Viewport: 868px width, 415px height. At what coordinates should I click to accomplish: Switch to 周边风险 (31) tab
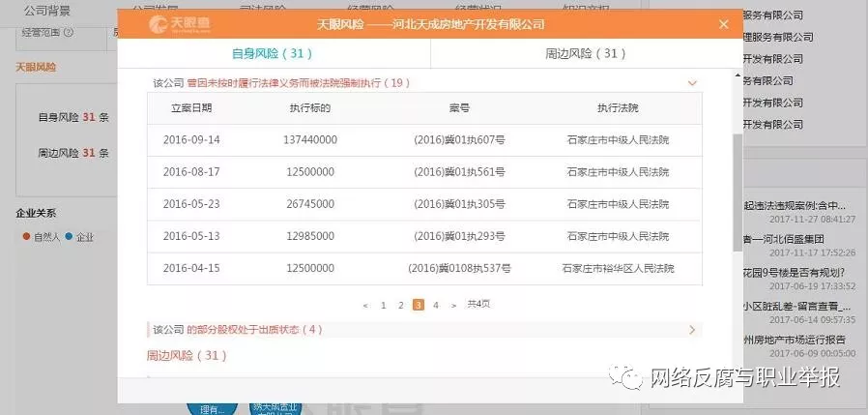click(x=586, y=54)
